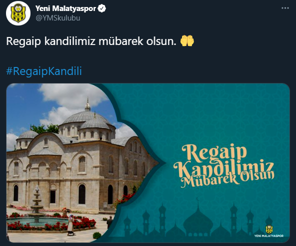This screenshot has height=246, width=296.
Task: Click the 'Mübarek Olsun' script text
Action: [x=227, y=179]
